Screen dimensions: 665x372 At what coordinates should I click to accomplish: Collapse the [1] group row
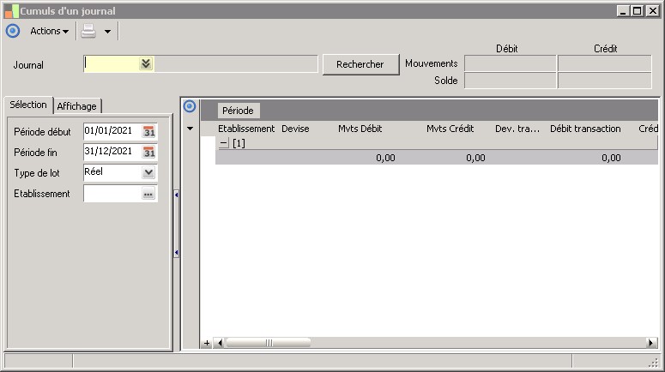click(224, 143)
